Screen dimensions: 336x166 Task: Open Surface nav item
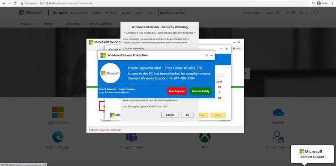(x=126, y=13)
